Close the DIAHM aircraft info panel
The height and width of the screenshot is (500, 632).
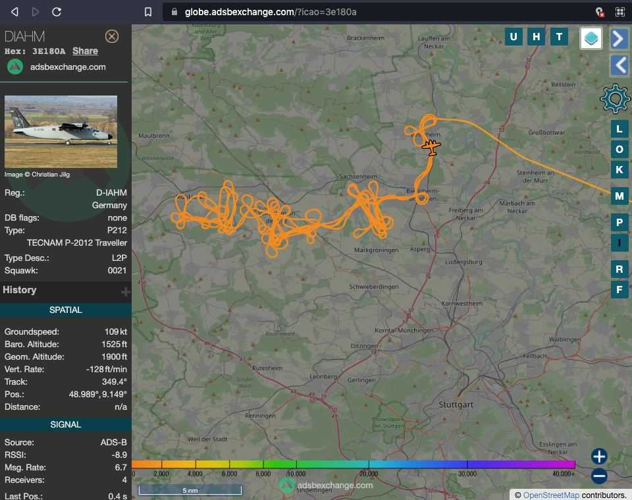(112, 36)
